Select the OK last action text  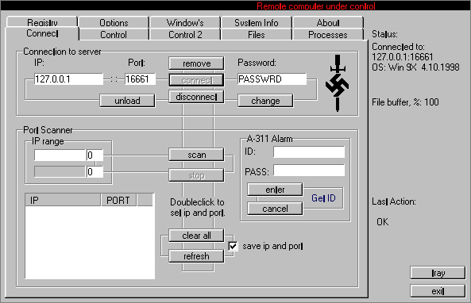[x=382, y=222]
